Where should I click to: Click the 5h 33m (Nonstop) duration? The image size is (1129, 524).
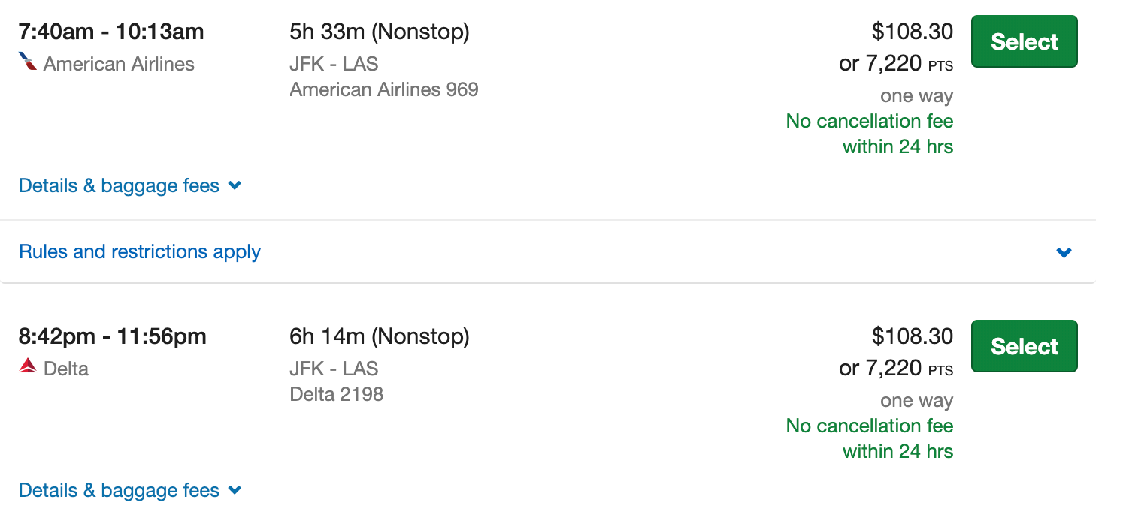pos(380,32)
